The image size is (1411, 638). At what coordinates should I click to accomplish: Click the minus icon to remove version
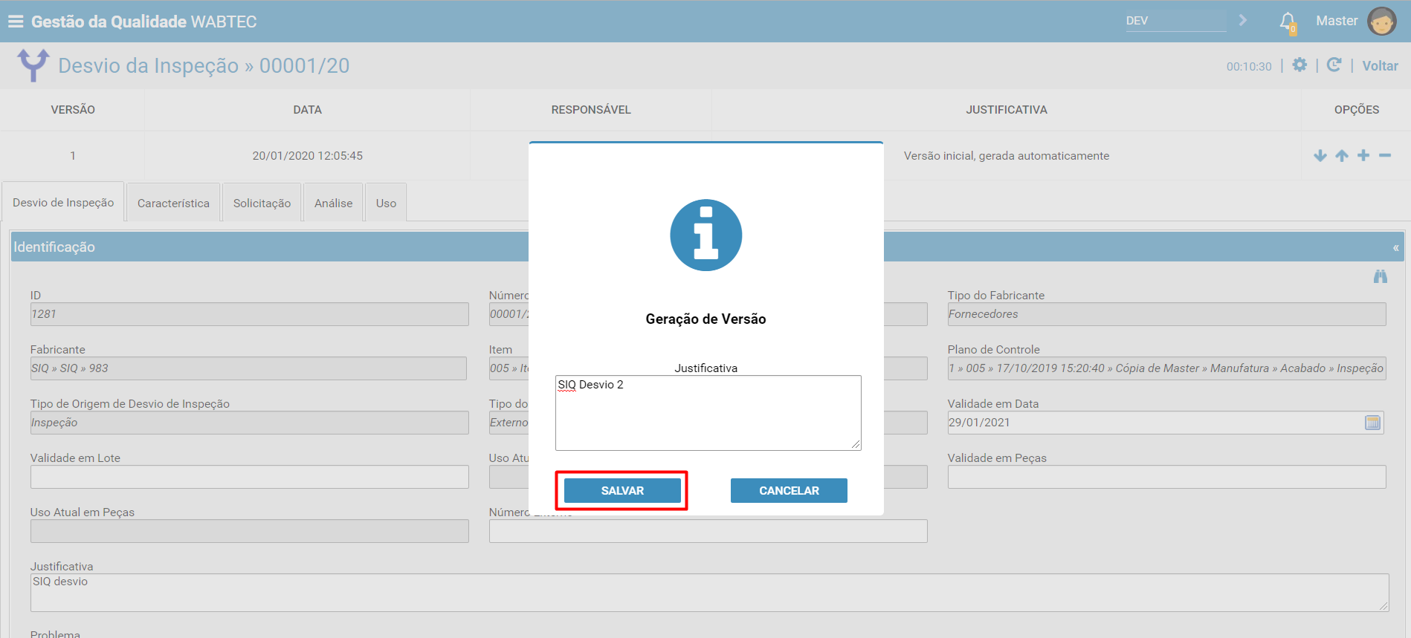pyautogui.click(x=1385, y=155)
